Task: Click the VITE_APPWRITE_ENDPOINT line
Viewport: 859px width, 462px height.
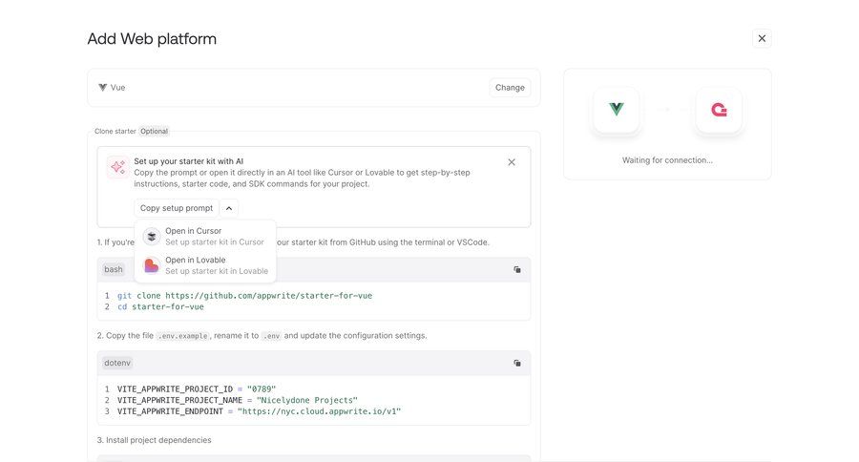Action: 259,411
